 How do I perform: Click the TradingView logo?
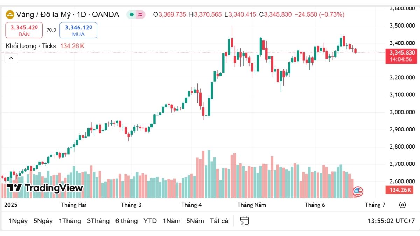pyautogui.click(x=45, y=188)
